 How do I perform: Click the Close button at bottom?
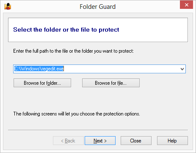(136, 141)
